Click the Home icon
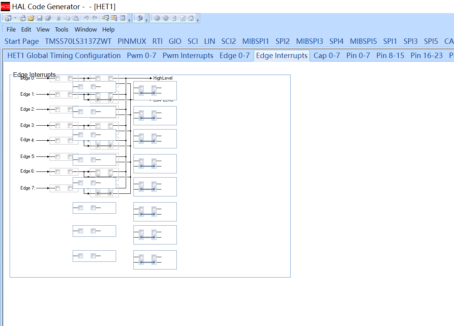Screen dimensions: 454x326 pyautogui.click(x=191, y=18)
